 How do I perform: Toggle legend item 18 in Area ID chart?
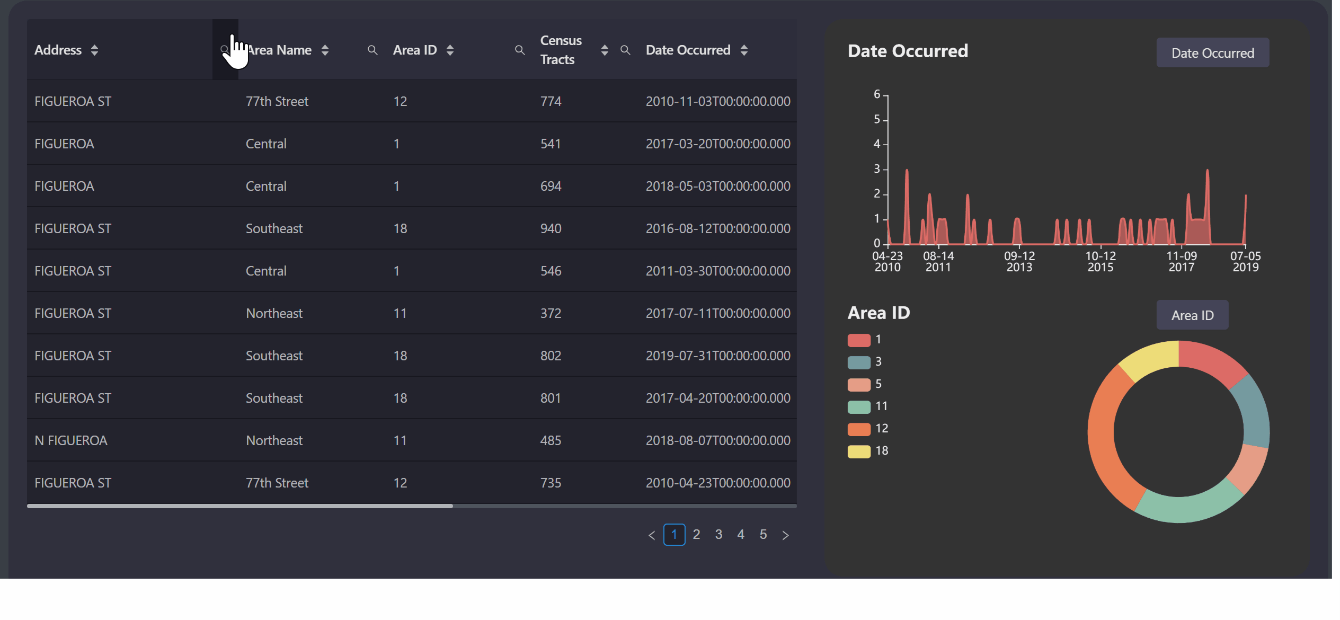859,451
